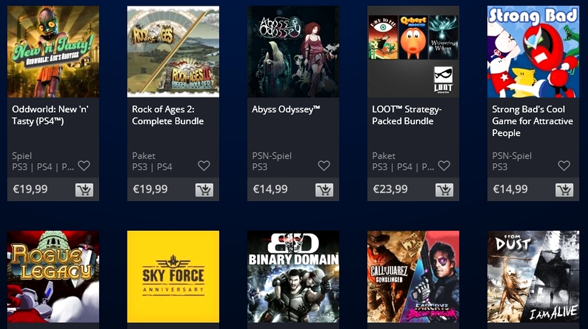Add Rock of Ages 2 bundle to cart
The image size is (588, 329).
click(204, 190)
